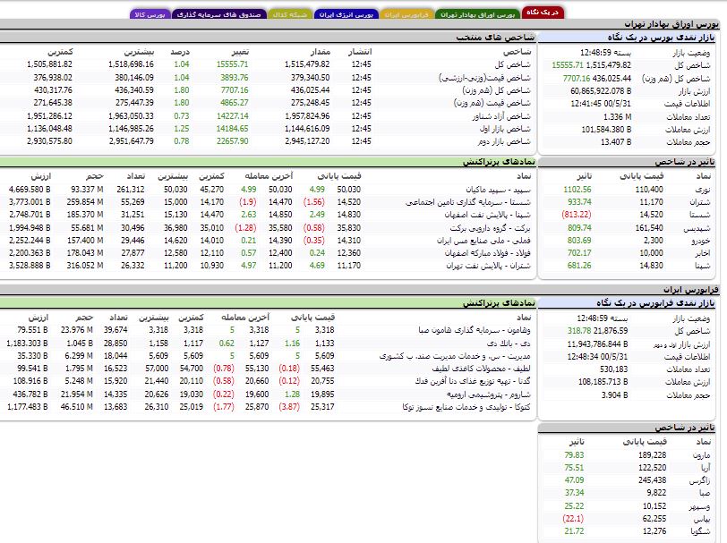Switch to 'بورس اوراق بهادار تهران' tab
Viewport: 727px width, 543px height.
coord(477,14)
